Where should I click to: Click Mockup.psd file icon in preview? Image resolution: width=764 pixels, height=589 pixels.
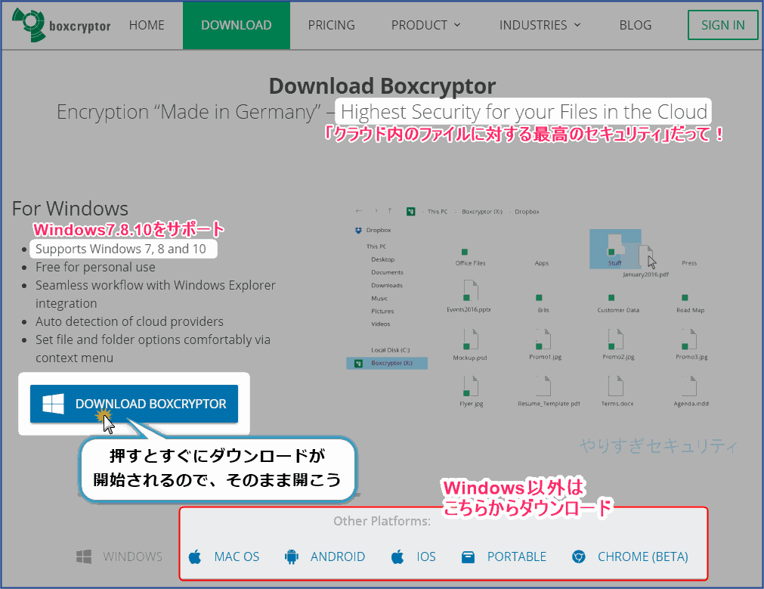[x=470, y=339]
